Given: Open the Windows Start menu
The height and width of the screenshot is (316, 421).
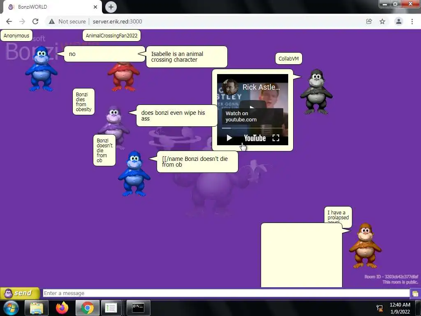Looking at the screenshot, I should (11, 308).
